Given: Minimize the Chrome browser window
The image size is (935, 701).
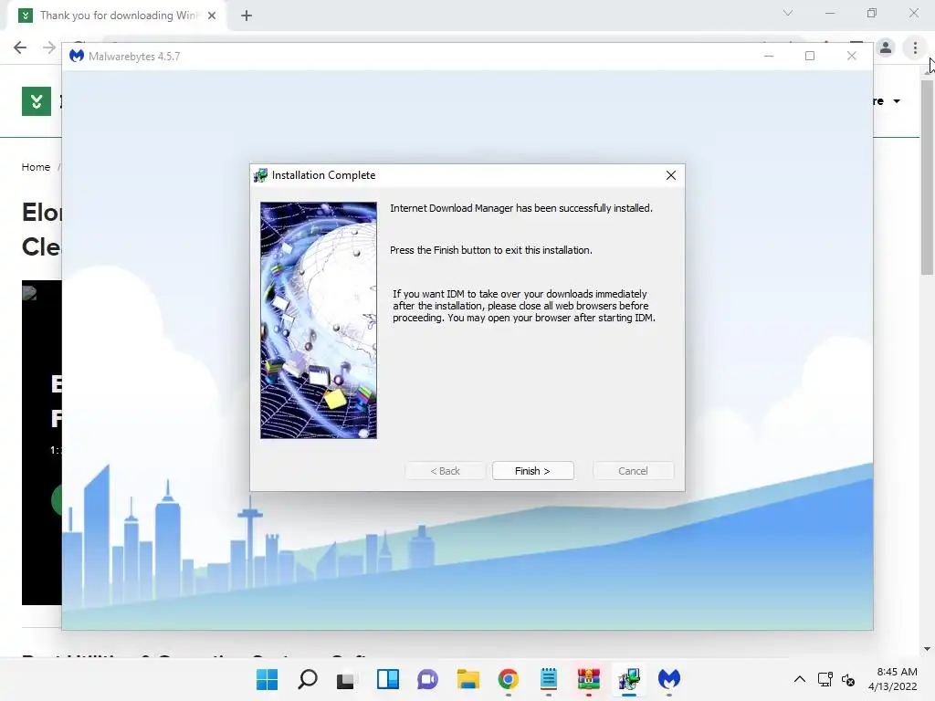Looking at the screenshot, I should 830,13.
